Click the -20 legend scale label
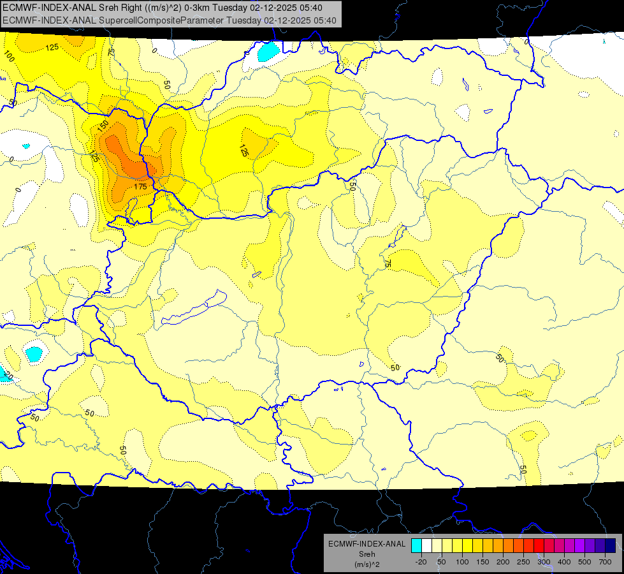The height and width of the screenshot is (574, 624). tap(421, 562)
